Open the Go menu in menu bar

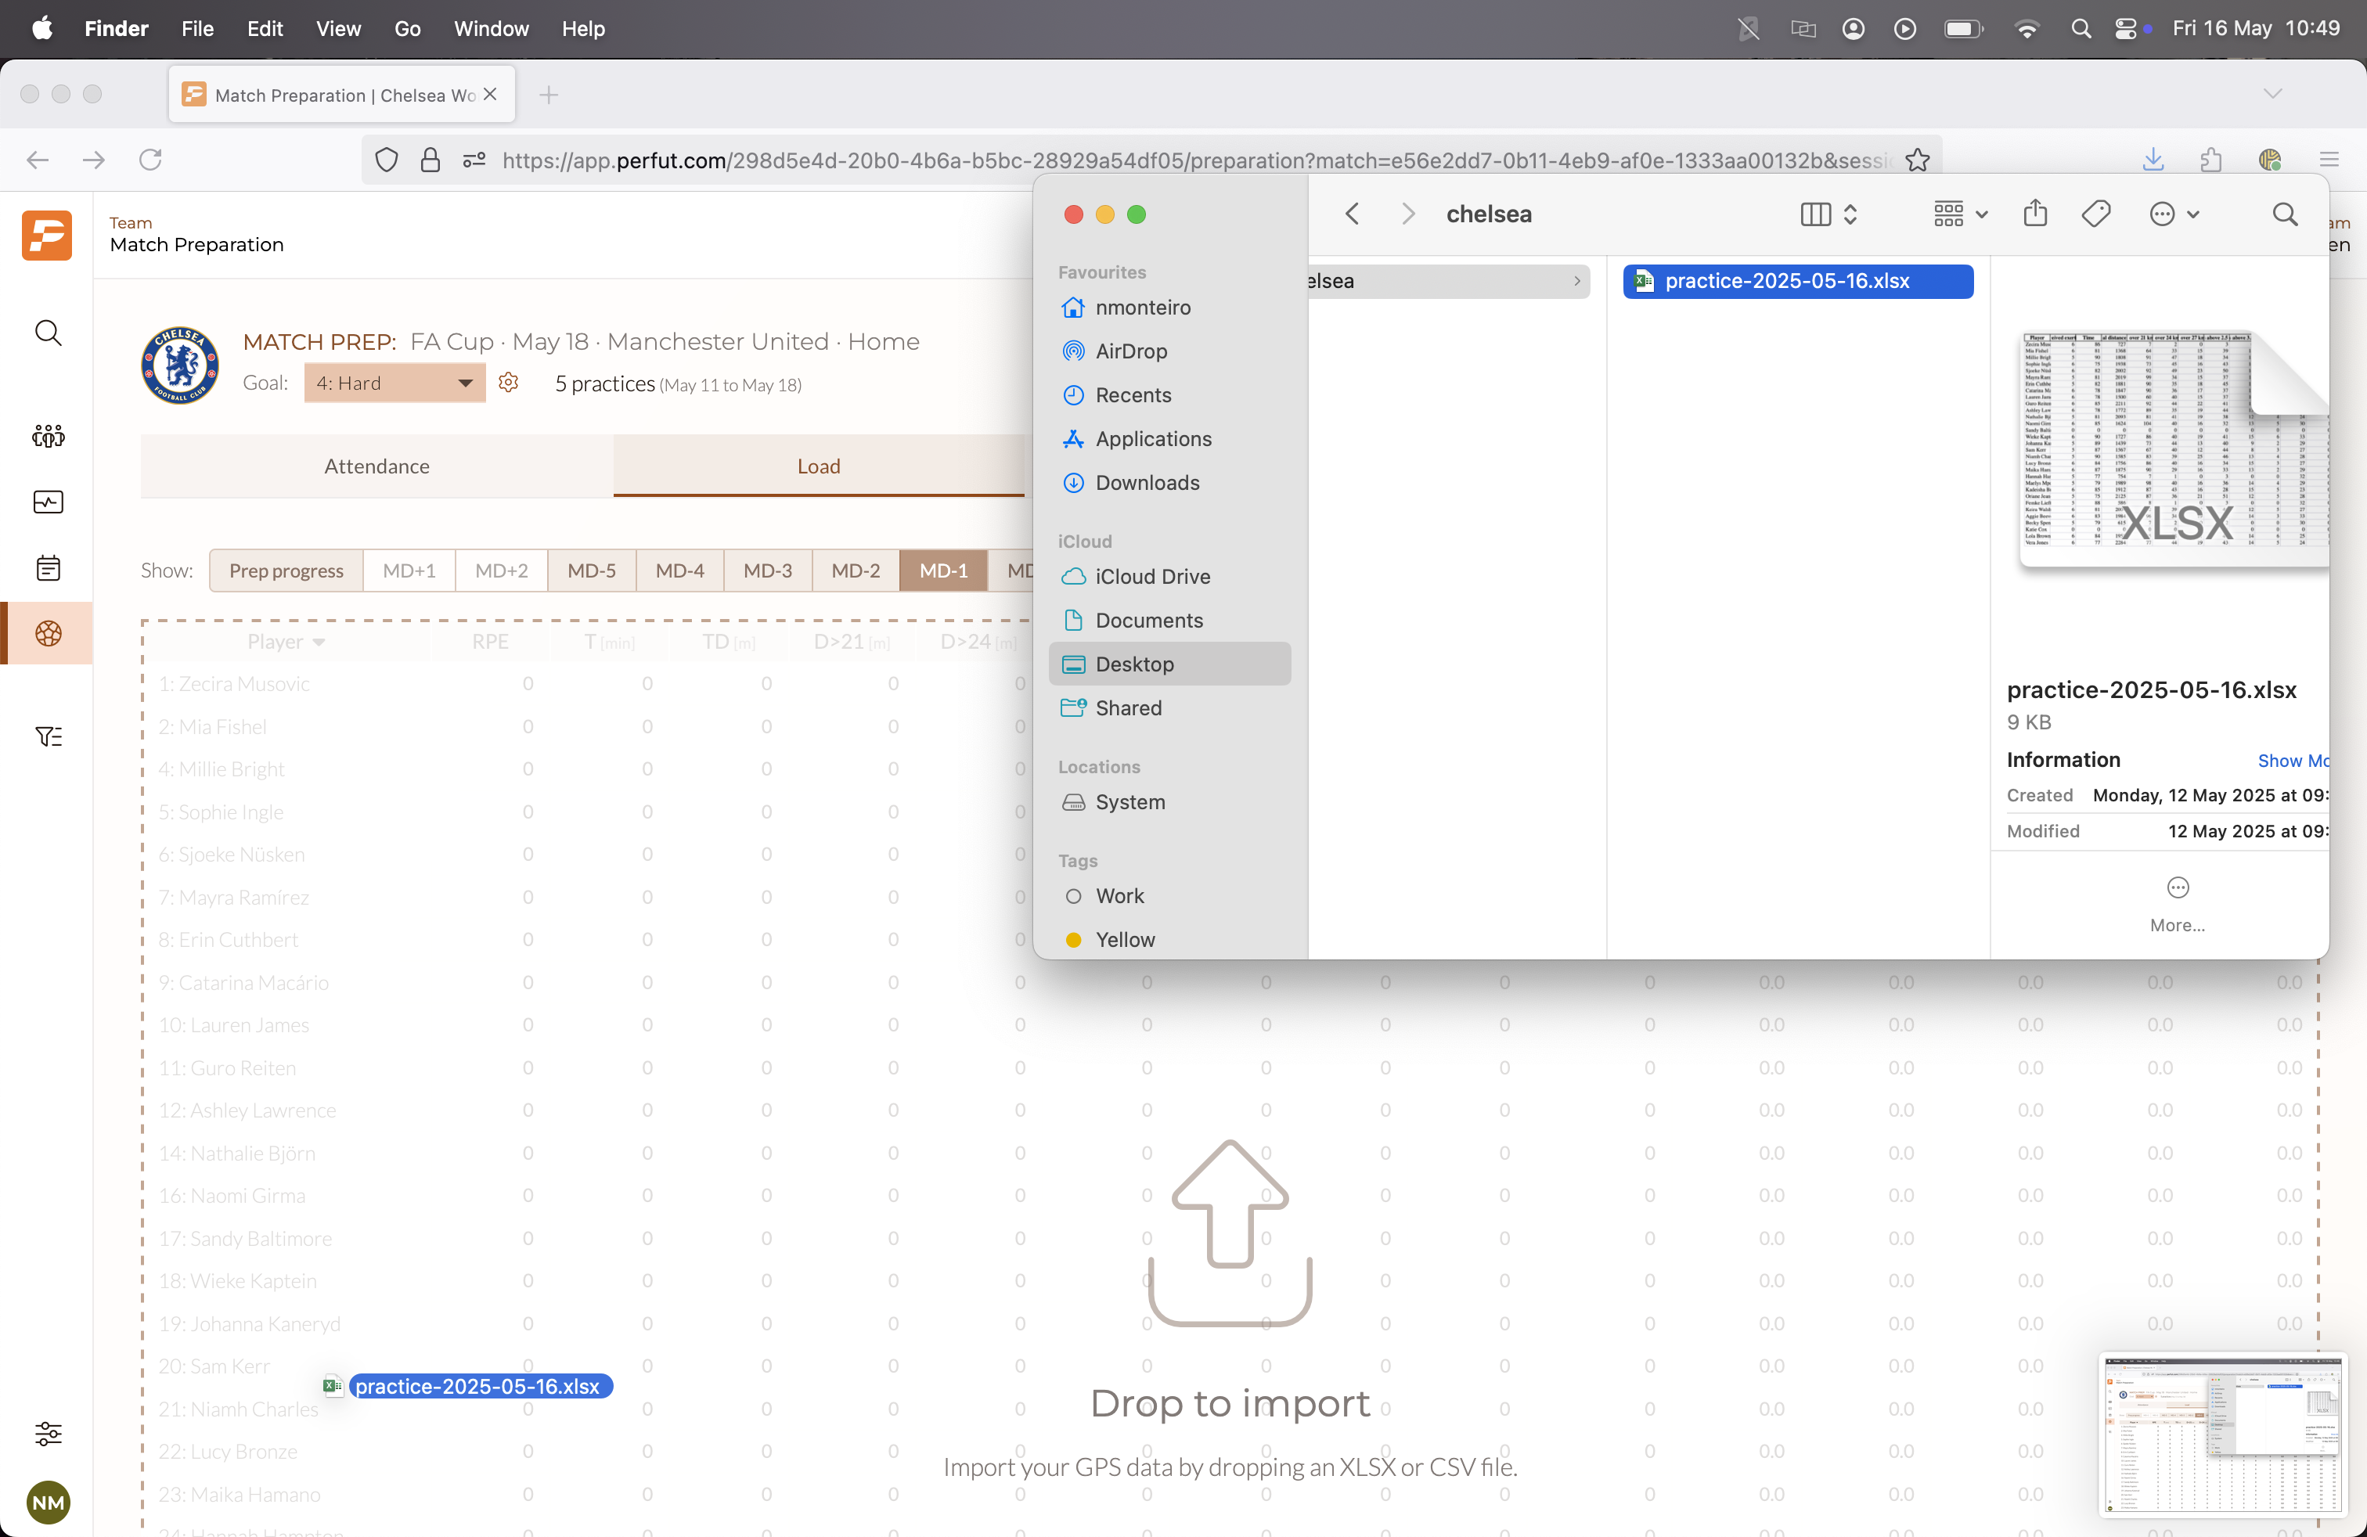pyautogui.click(x=407, y=29)
